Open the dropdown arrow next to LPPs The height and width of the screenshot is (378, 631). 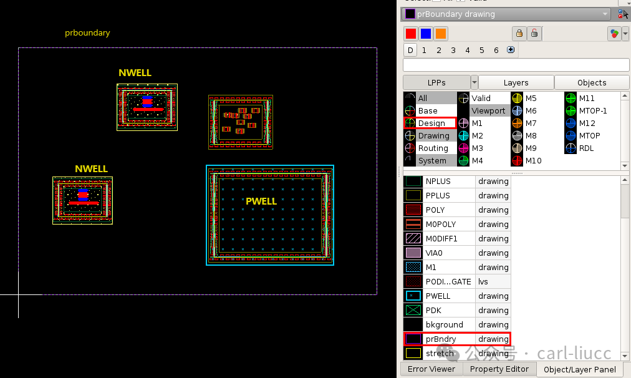click(474, 82)
